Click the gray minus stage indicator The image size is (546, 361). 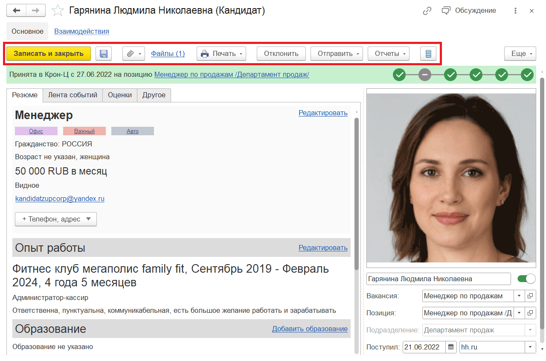click(424, 75)
